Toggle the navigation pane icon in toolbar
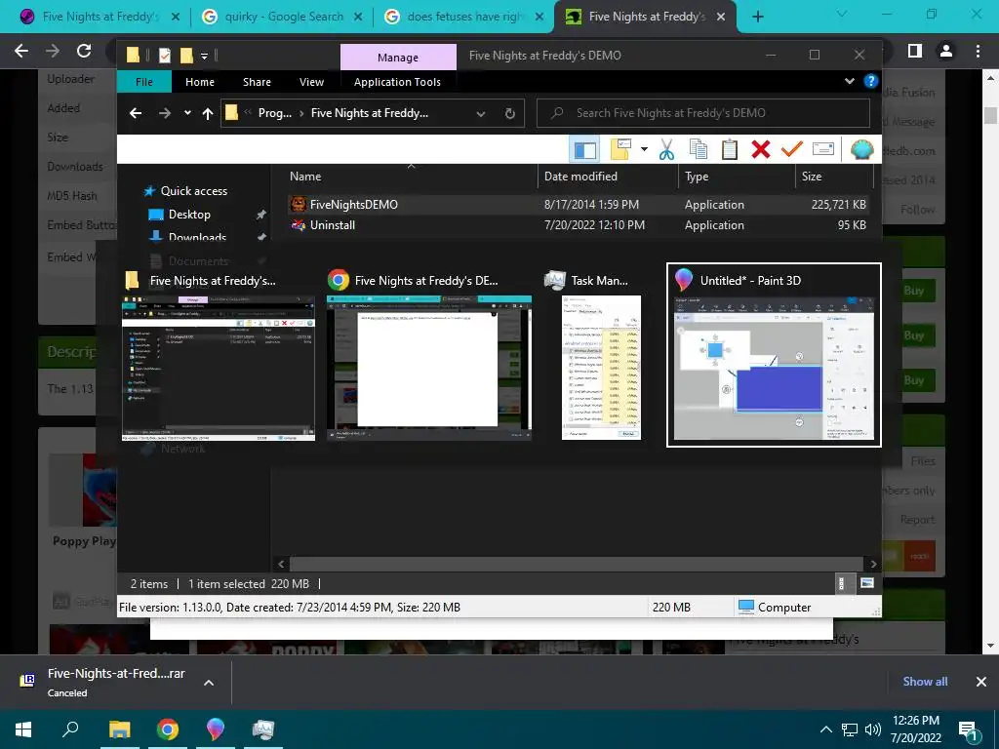Screen dimensions: 999x749 tap(585, 149)
